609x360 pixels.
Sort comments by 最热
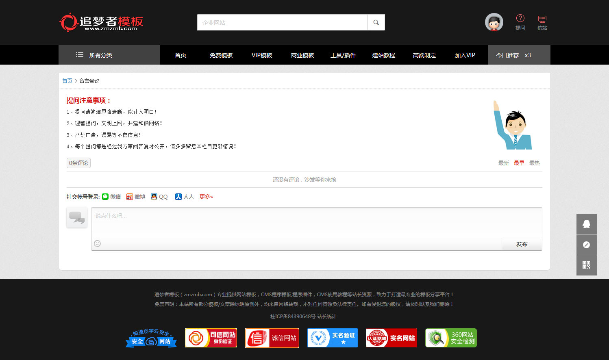click(x=534, y=163)
